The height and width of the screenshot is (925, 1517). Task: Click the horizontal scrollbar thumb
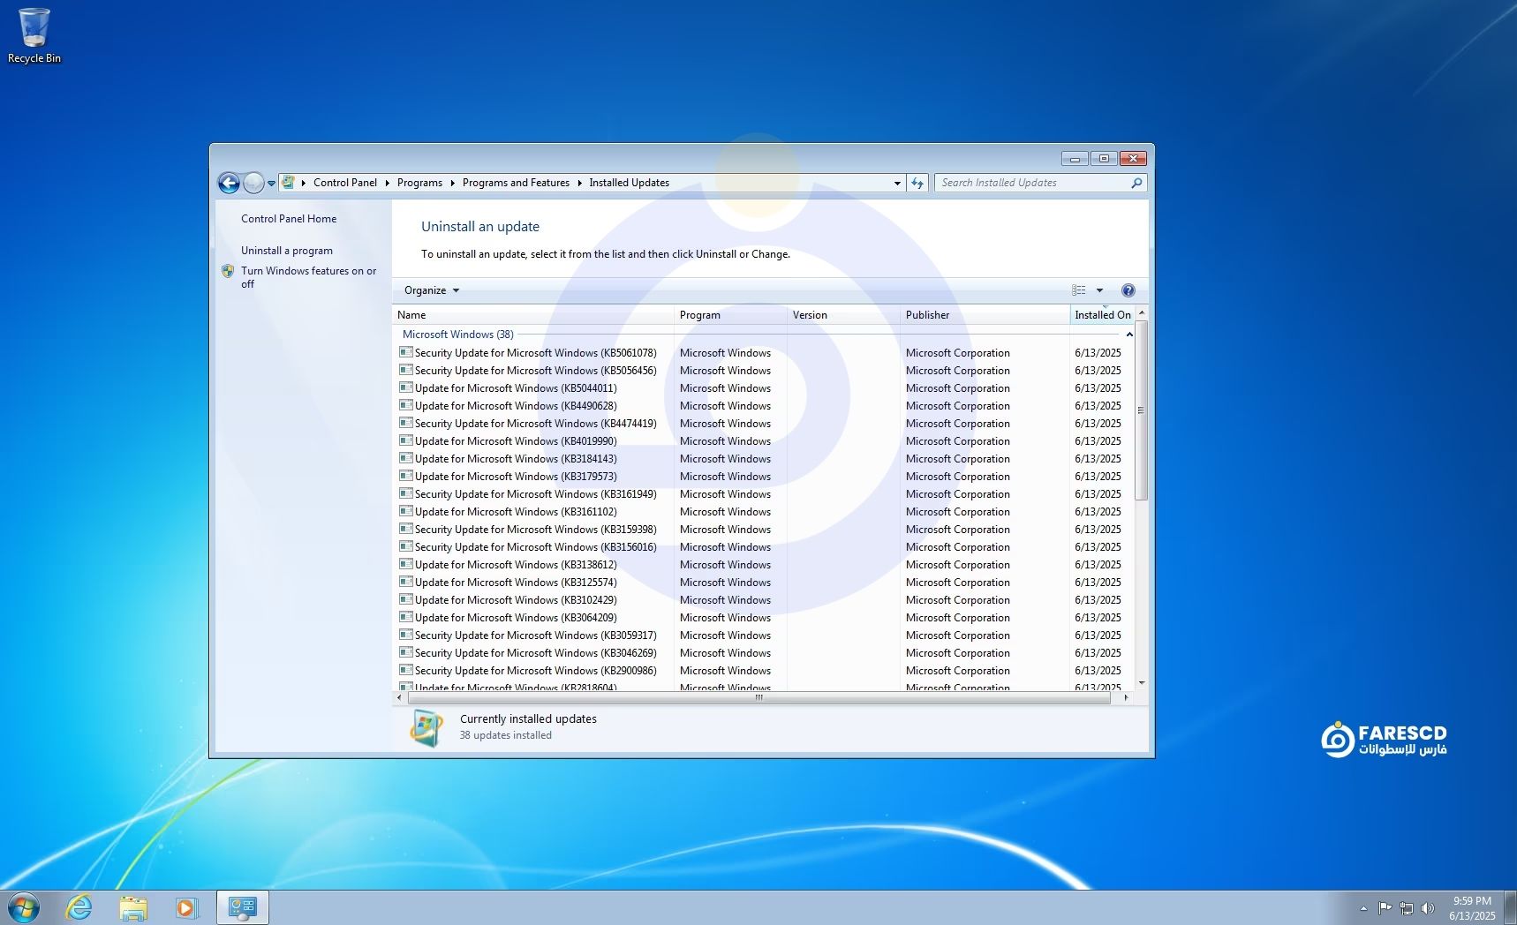tap(758, 697)
